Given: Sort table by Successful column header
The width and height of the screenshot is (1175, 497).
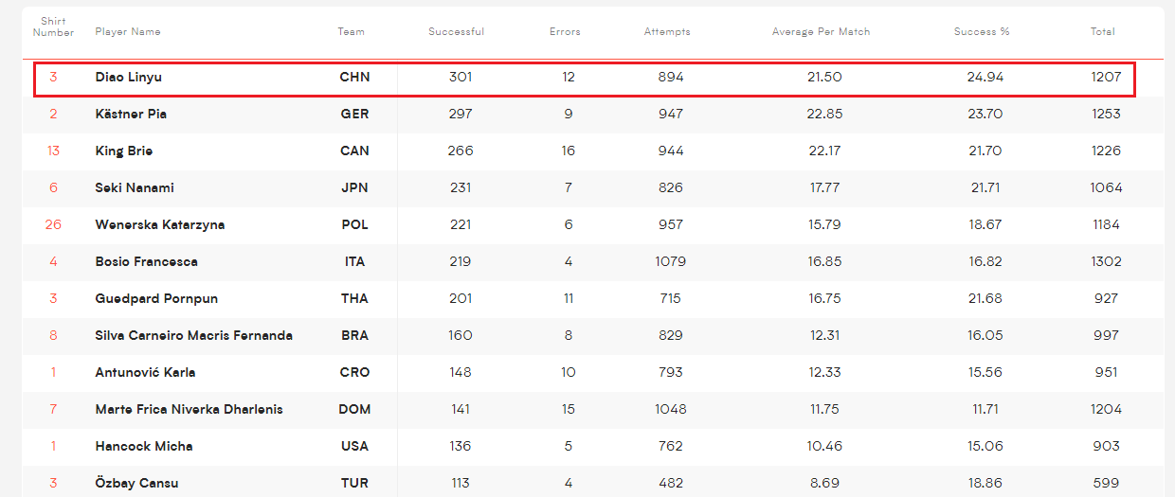Looking at the screenshot, I should (456, 31).
